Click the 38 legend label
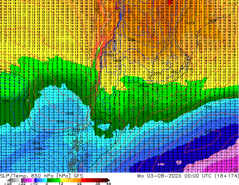This screenshot has height=185, width=239. click(98, 183)
